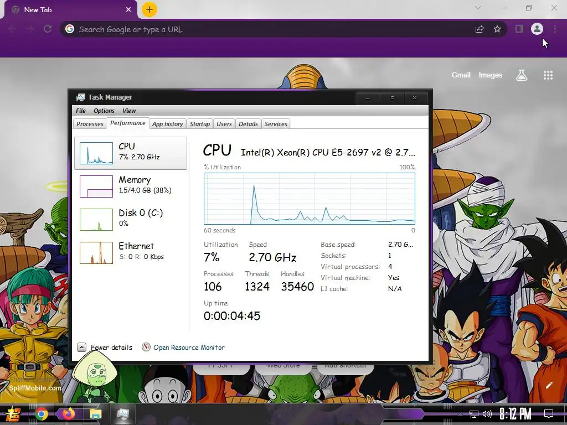Click the network icon in system tray

point(474,414)
